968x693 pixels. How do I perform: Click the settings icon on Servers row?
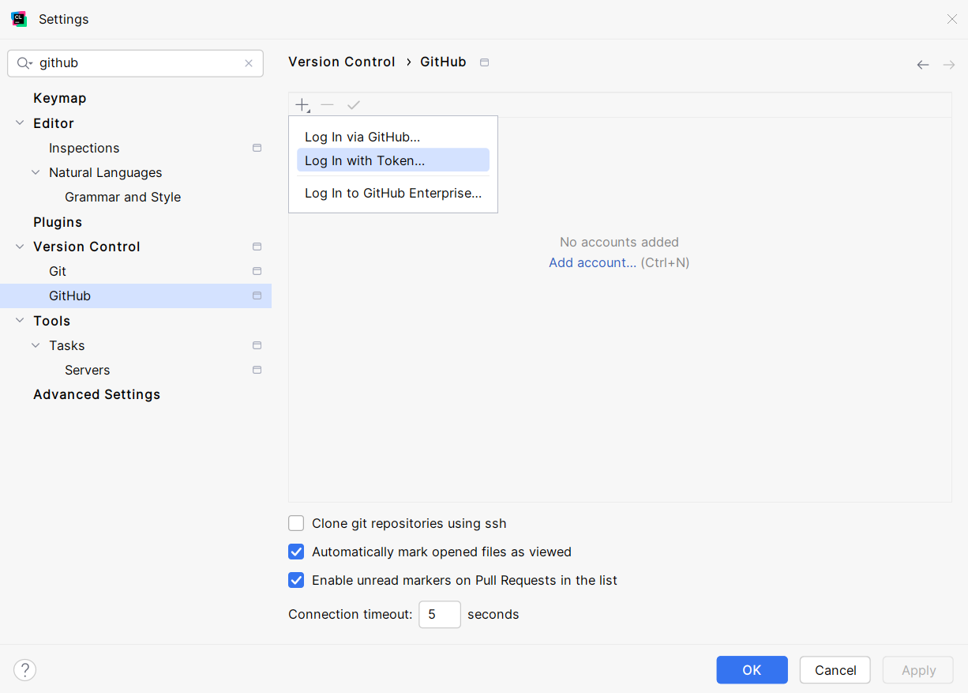[x=257, y=370]
